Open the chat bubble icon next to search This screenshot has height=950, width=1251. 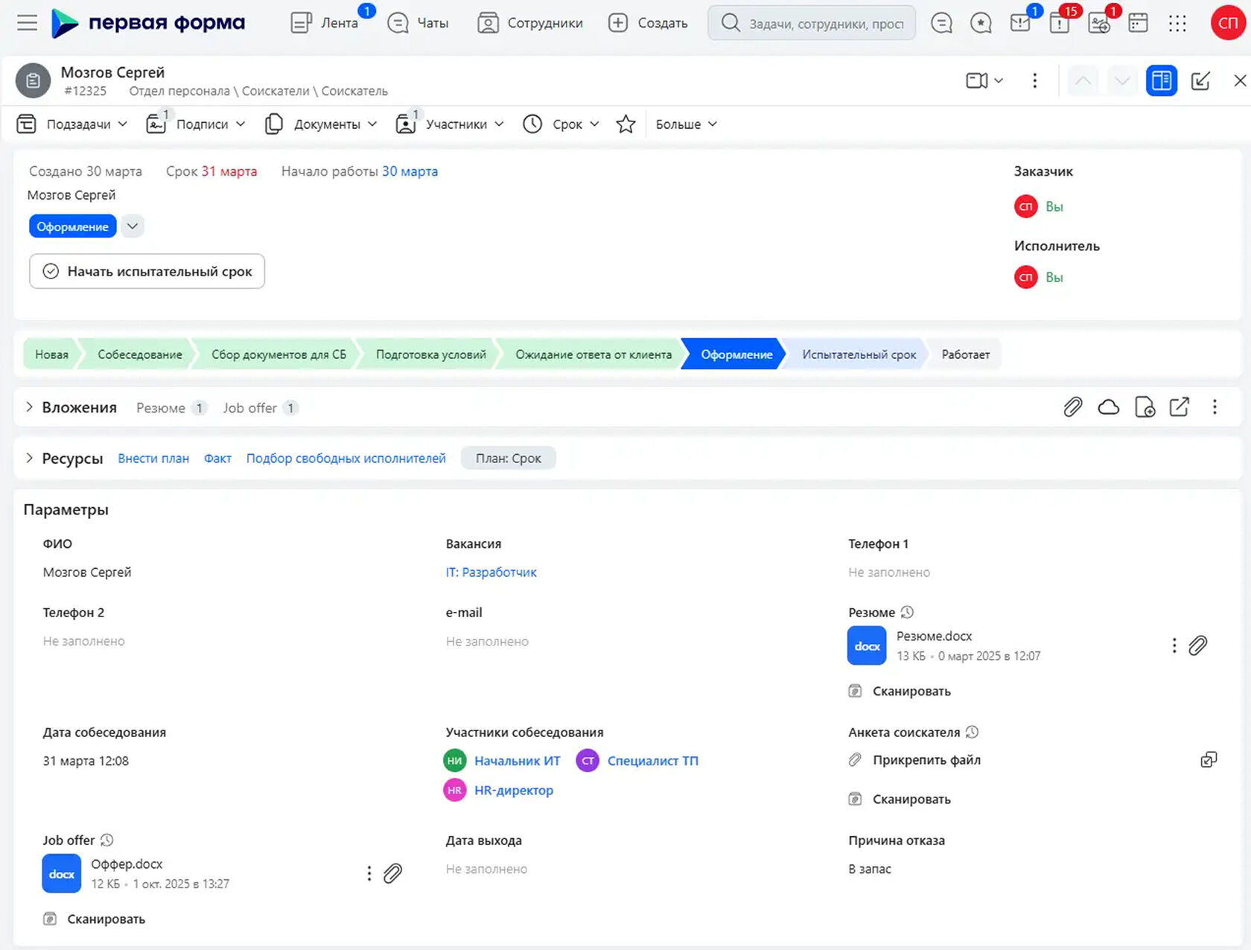point(941,23)
